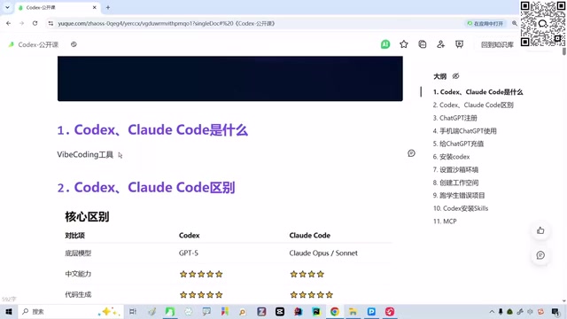Click the GPT-5 table cell

tap(189, 253)
